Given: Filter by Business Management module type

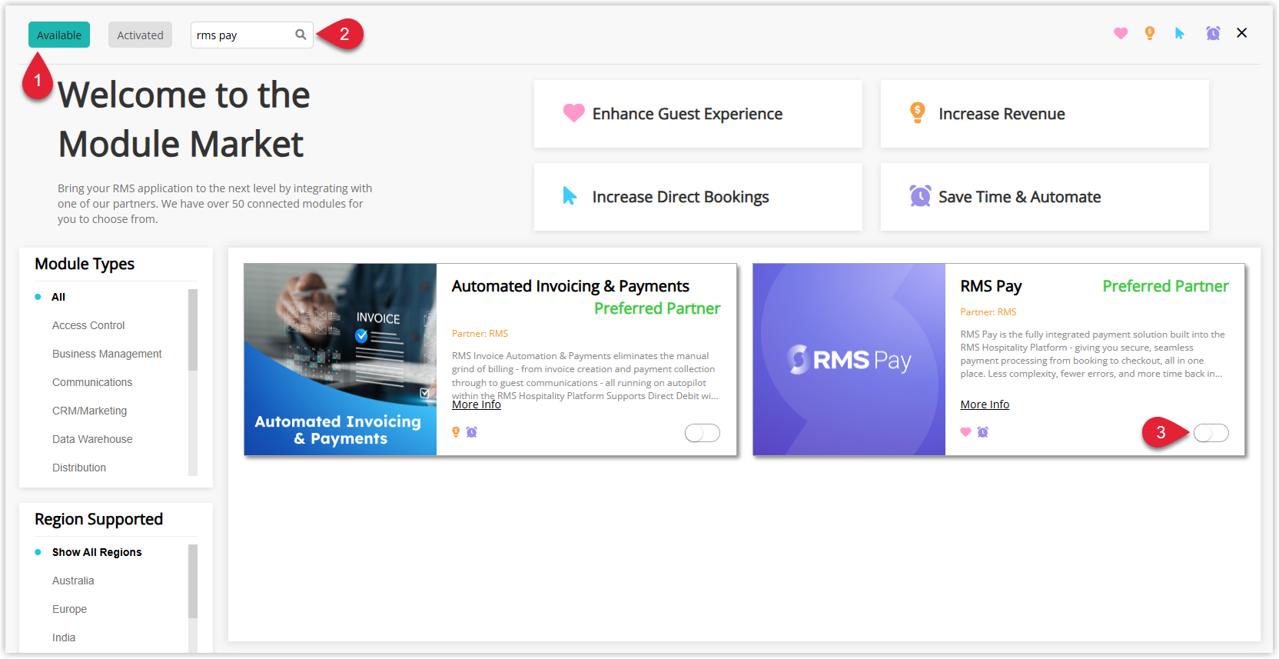Looking at the screenshot, I should coord(107,354).
